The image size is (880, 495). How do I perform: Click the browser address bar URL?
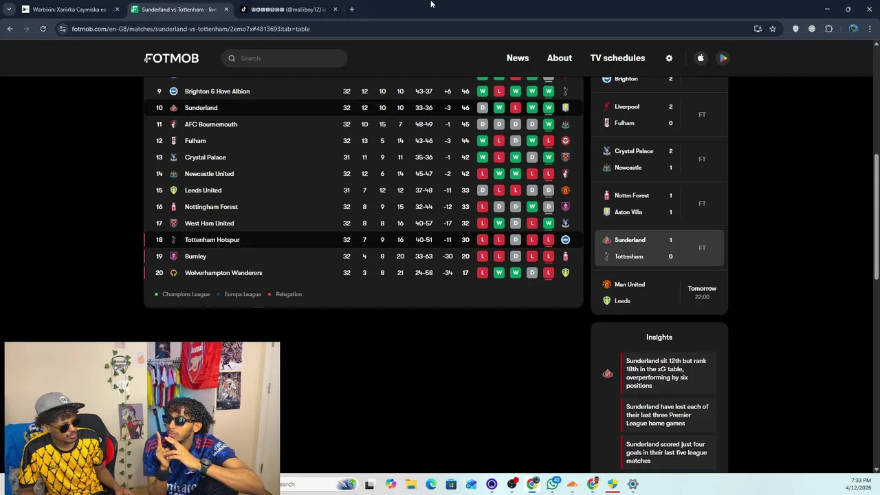click(x=190, y=29)
